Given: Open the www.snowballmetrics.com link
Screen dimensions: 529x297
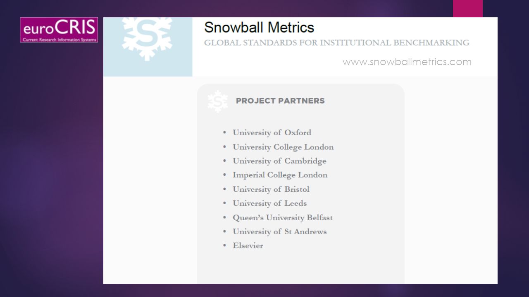Looking at the screenshot, I should pos(407,62).
